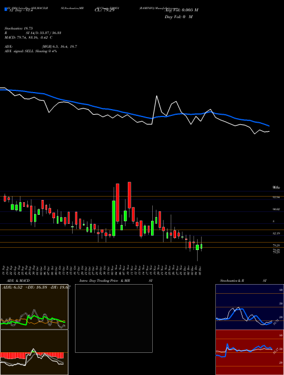
Task: Click the empty Intra Day Trading chart box
Action: [x=114, y=318]
